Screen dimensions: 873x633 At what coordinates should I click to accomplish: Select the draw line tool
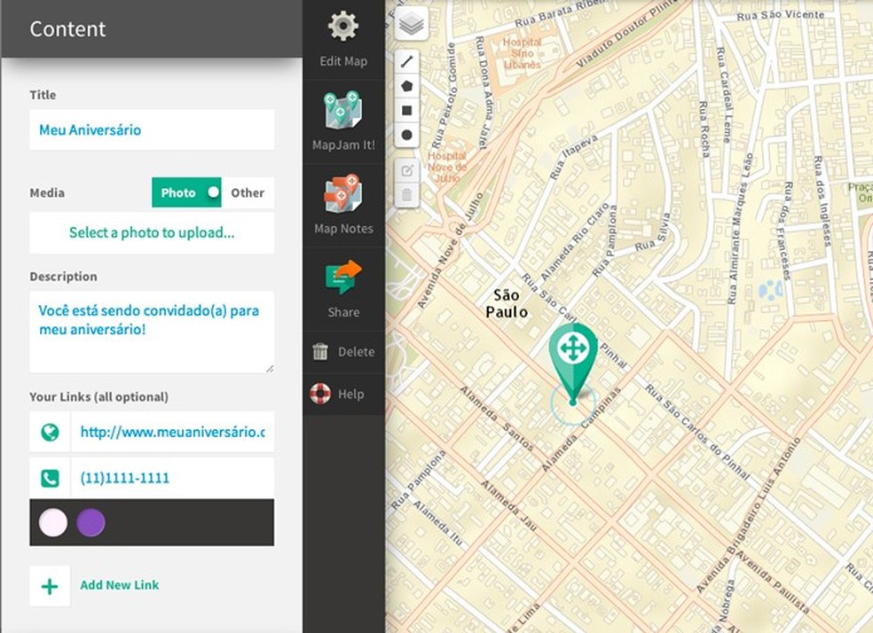[x=407, y=60]
